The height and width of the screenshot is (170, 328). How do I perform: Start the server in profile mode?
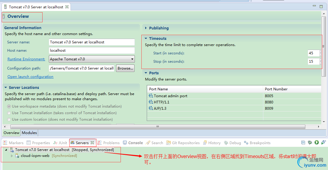click(324, 142)
